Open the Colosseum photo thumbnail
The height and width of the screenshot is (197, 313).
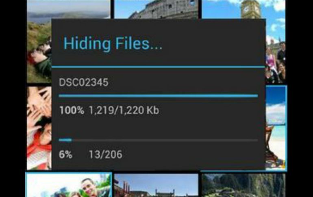(x=156, y=9)
